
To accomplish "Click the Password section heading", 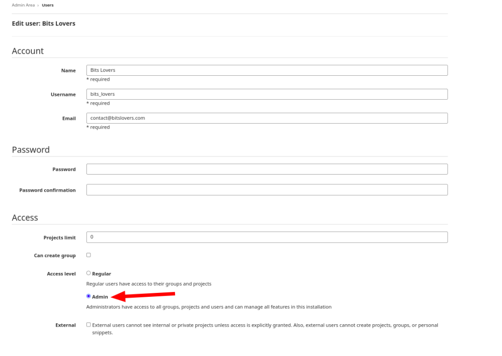I will [x=30, y=150].
